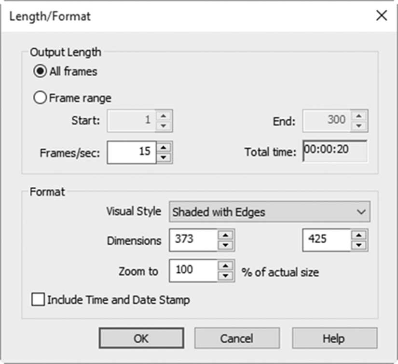Choose the Frame range option
Image resolution: width=398 pixels, height=364 pixels.
pyautogui.click(x=40, y=98)
